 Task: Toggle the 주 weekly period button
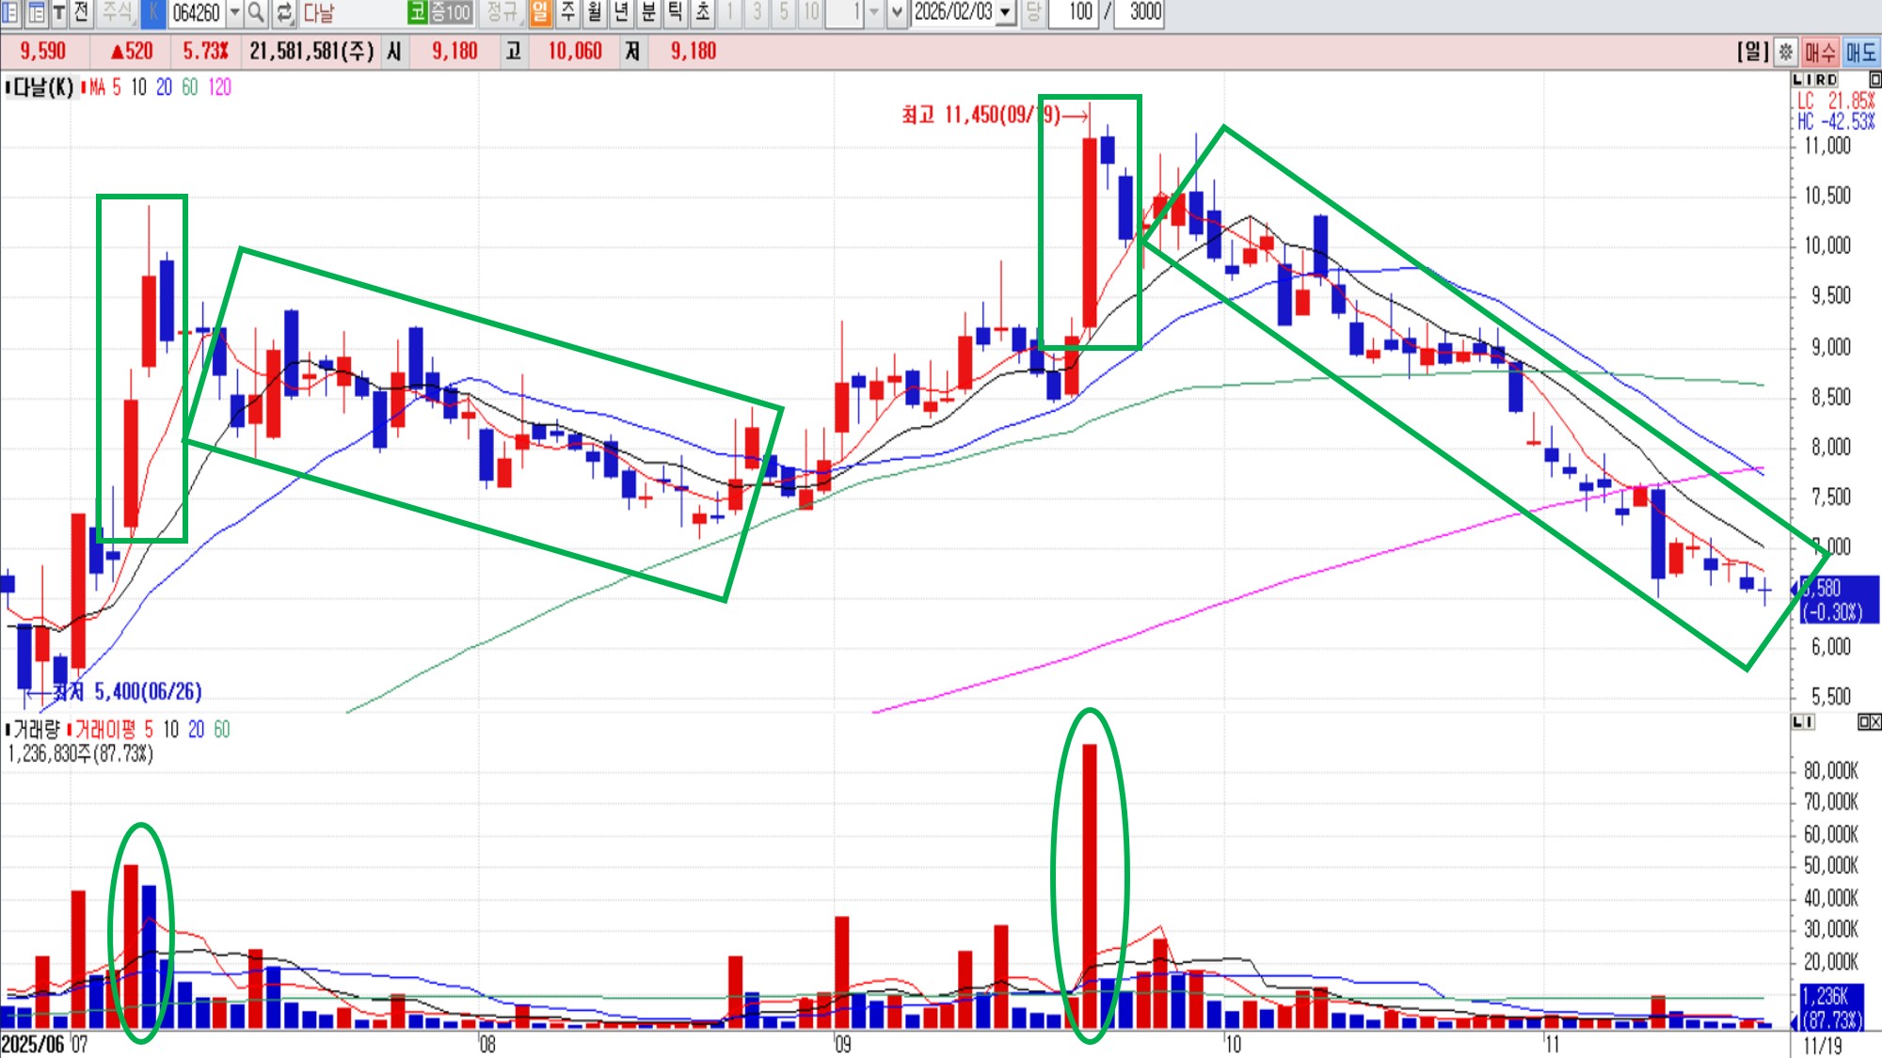point(567,12)
